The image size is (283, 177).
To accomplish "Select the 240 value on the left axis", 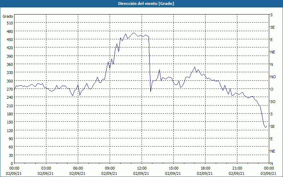I will [10, 97].
